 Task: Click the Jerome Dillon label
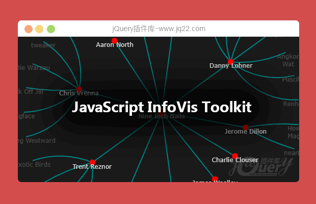[x=246, y=132]
